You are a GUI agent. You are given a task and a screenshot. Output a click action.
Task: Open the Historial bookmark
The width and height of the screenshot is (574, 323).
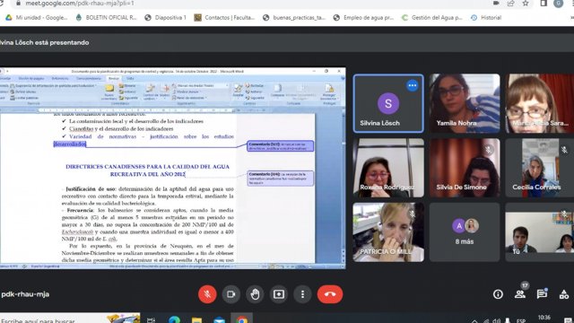(x=486, y=18)
